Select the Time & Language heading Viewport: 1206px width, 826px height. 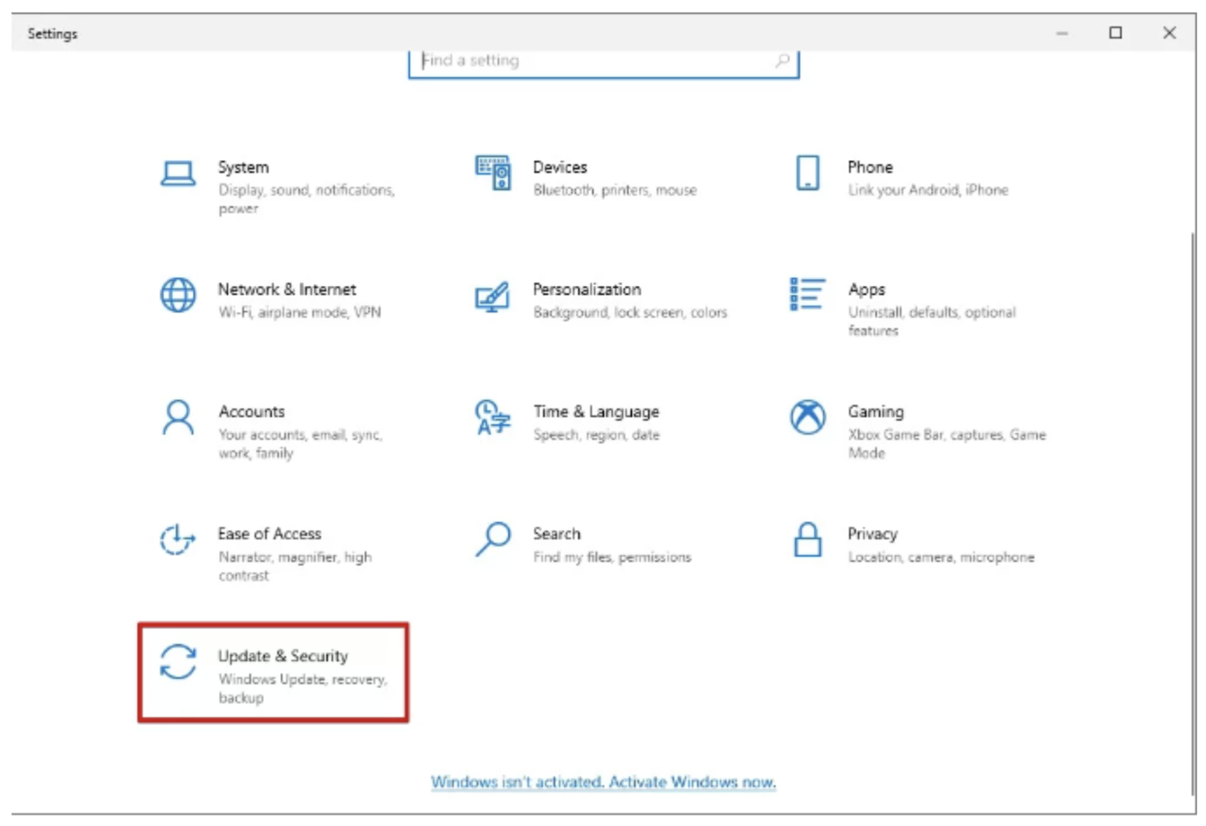[596, 412]
